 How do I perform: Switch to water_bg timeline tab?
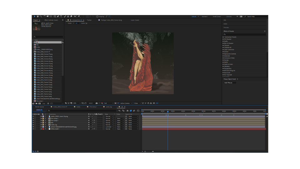109,107
